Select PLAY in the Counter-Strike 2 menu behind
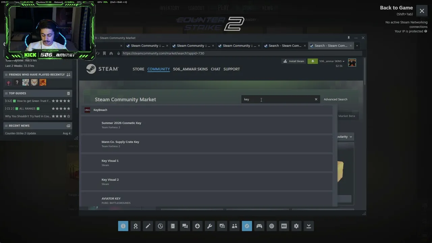The height and width of the screenshot is (243, 432). point(223,8)
